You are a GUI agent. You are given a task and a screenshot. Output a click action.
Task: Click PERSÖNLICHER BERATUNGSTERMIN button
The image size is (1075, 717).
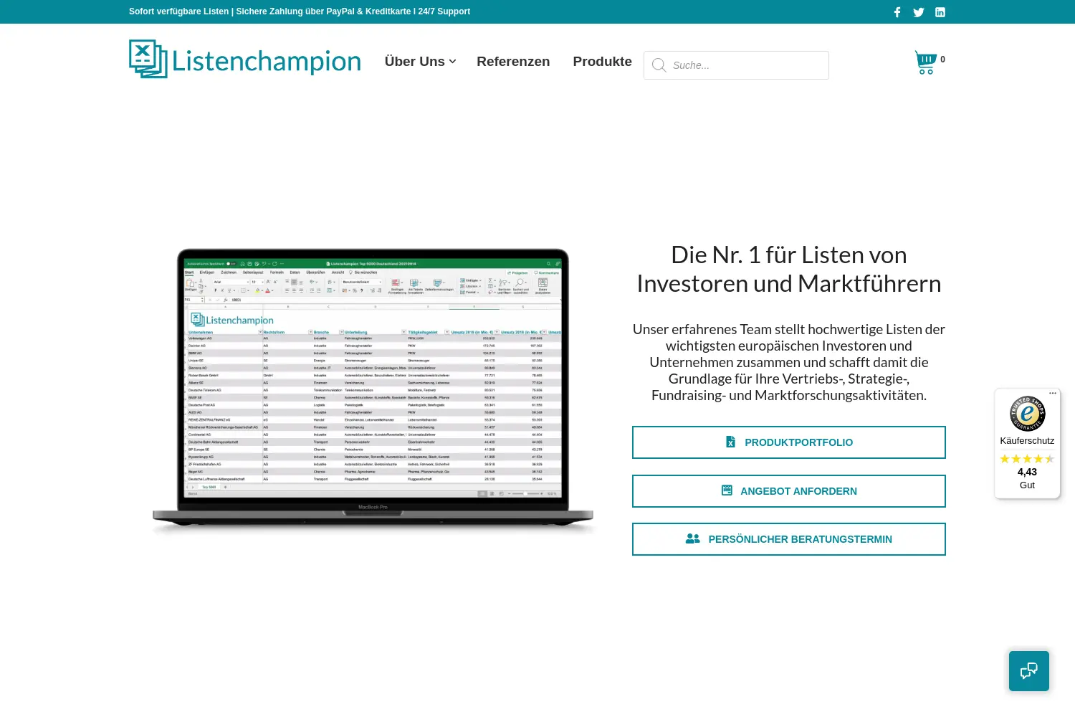(789, 539)
